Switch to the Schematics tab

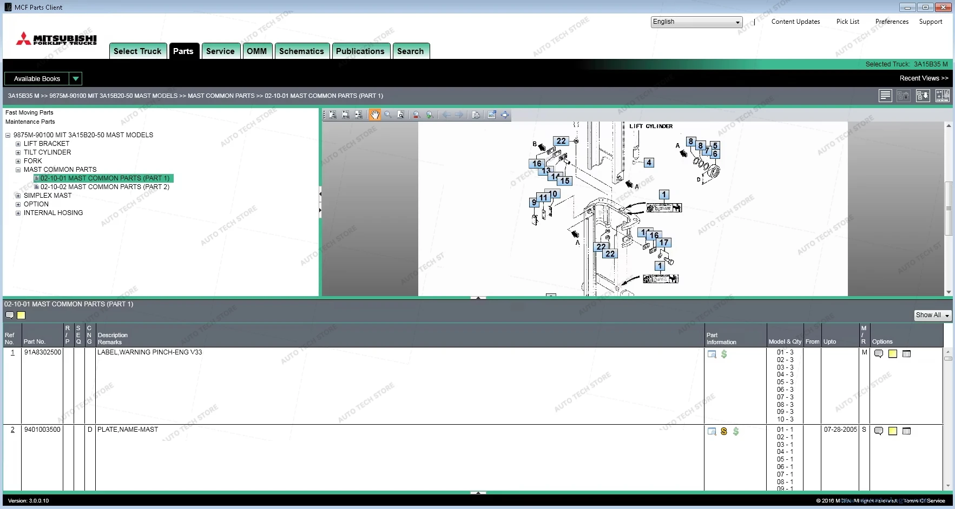tap(301, 51)
